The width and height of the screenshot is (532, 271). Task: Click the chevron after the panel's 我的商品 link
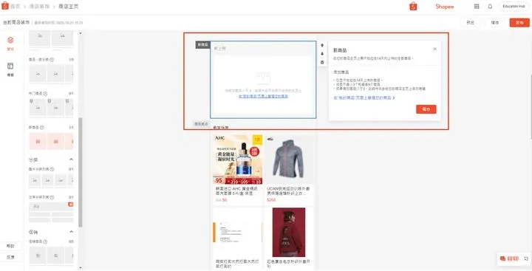click(394, 97)
